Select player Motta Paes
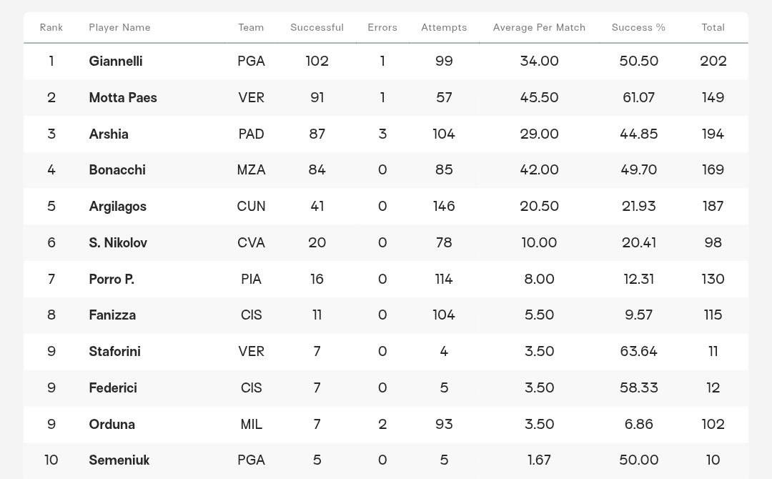 [x=123, y=97]
